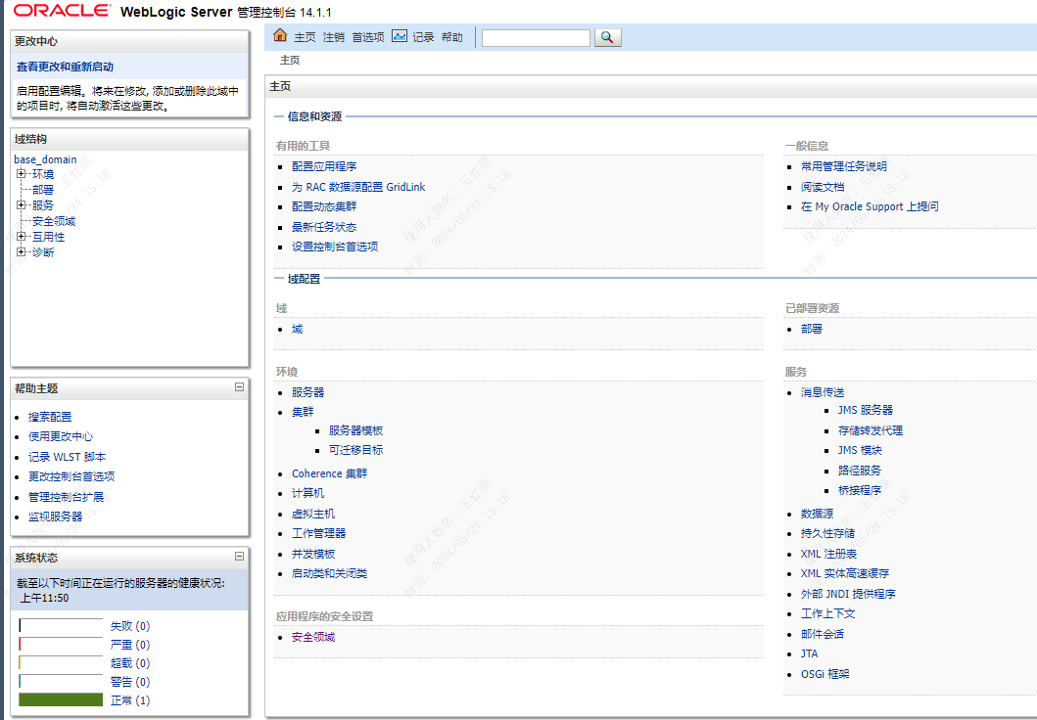This screenshot has width=1037, height=720.
Task: Expand the 服务 tree node
Action: (21, 205)
